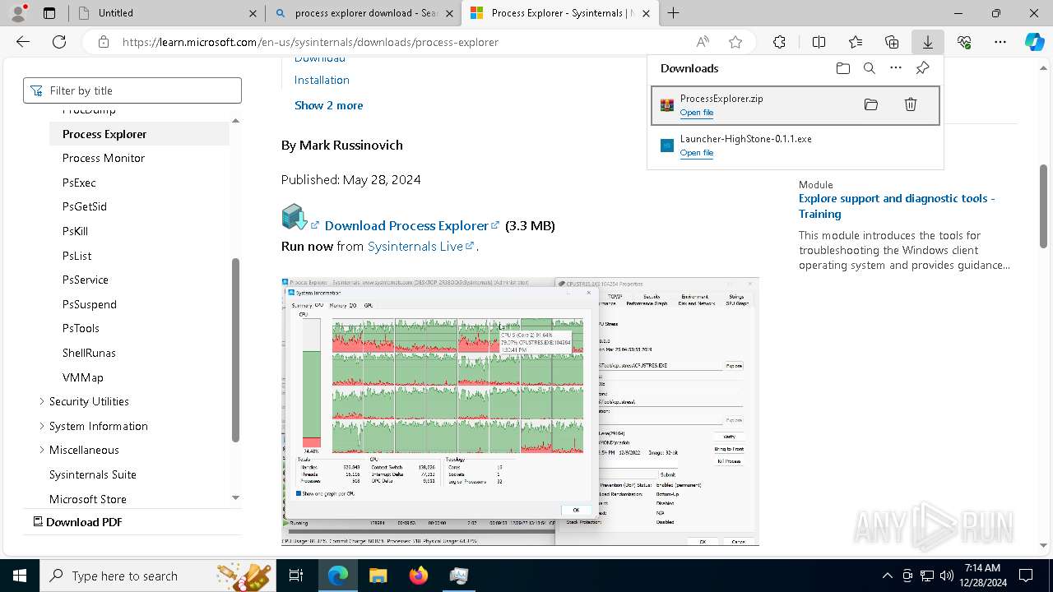The height and width of the screenshot is (592, 1053).
Task: Toggle the Downloads toolbar button
Action: point(927,42)
